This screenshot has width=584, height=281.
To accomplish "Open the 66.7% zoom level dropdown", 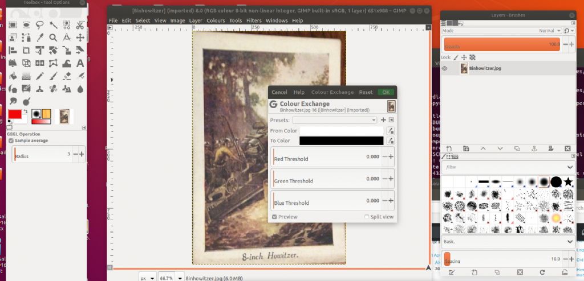I will click(x=181, y=278).
